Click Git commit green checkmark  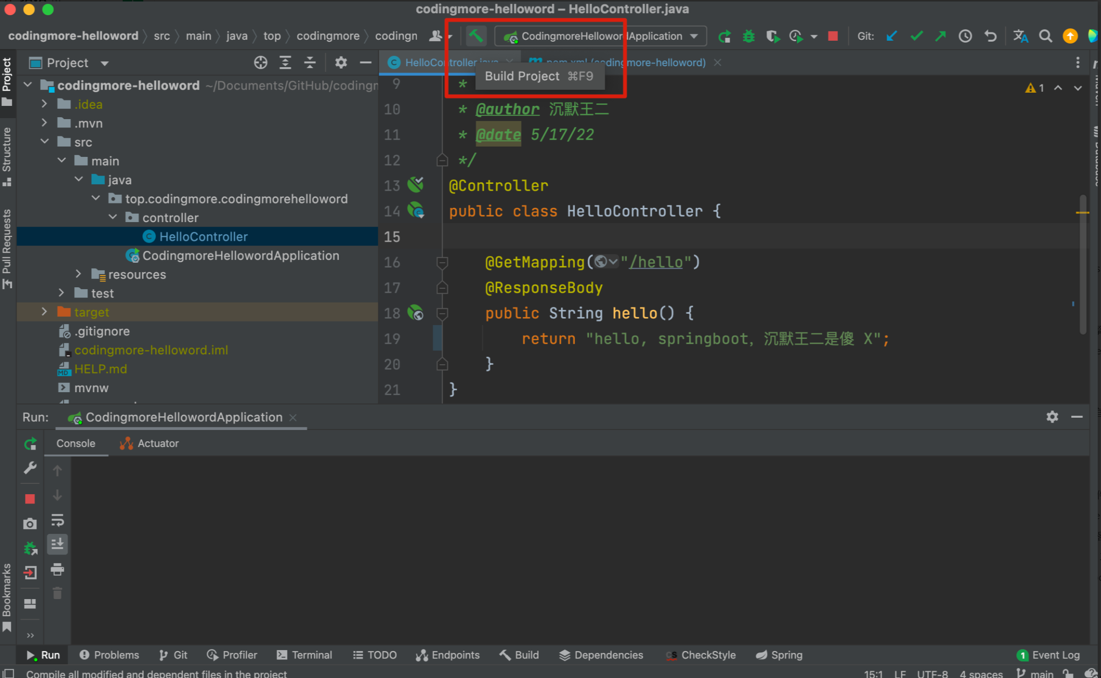916,36
